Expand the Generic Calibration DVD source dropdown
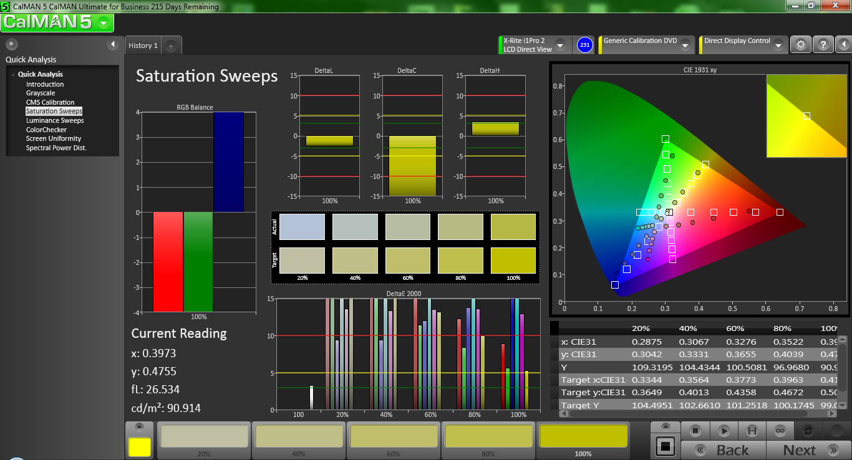Image resolution: width=852 pixels, height=460 pixels. (x=685, y=46)
